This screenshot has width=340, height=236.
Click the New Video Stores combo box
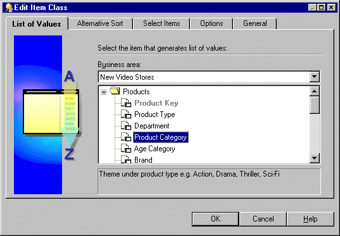pos(209,77)
